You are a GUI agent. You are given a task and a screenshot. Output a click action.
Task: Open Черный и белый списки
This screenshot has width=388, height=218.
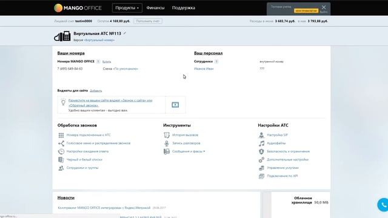[x=84, y=159]
